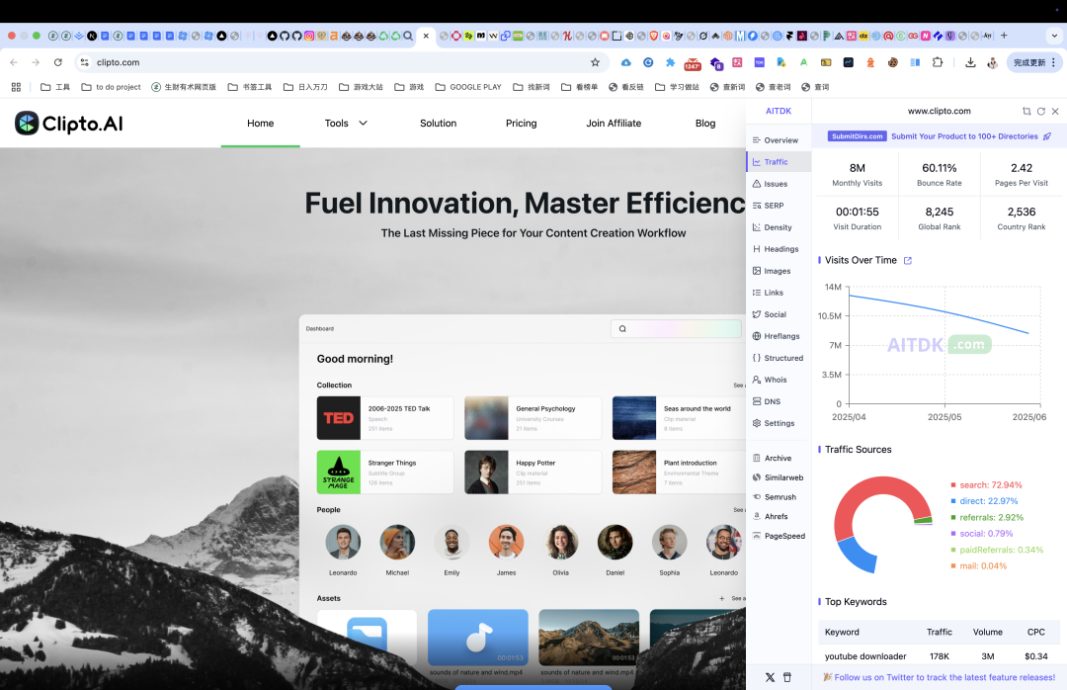Select the Home nav tab

(x=261, y=124)
